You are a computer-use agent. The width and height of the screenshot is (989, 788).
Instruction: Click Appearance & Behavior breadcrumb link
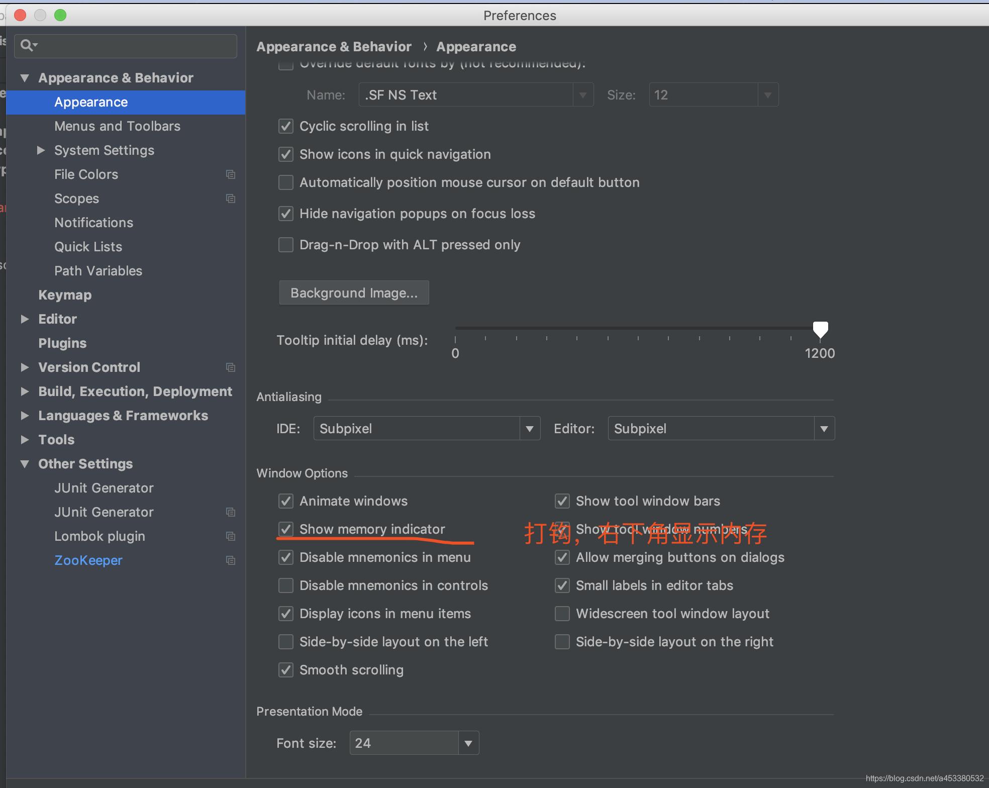(x=334, y=47)
